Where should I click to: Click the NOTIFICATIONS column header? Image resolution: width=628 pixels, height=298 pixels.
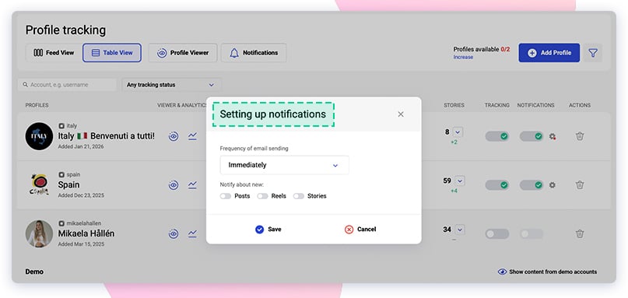tap(535, 105)
